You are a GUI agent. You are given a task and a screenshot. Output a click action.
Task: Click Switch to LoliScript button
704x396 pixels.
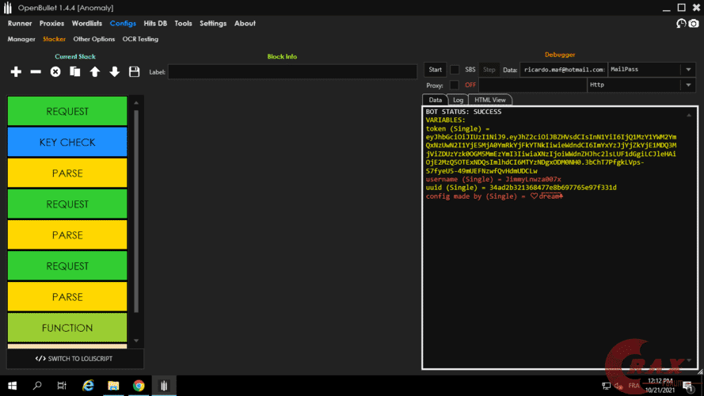pos(74,359)
